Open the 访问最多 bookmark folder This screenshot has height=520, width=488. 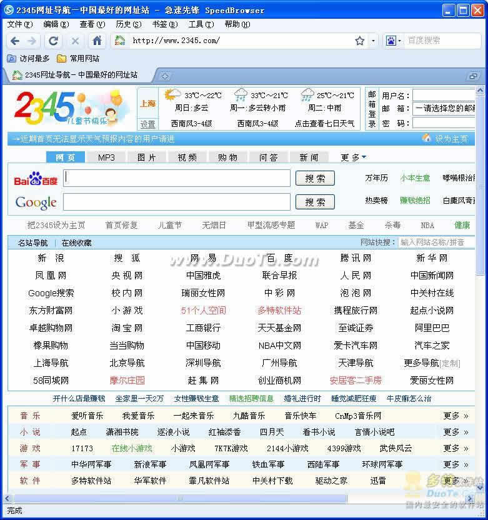29,59
